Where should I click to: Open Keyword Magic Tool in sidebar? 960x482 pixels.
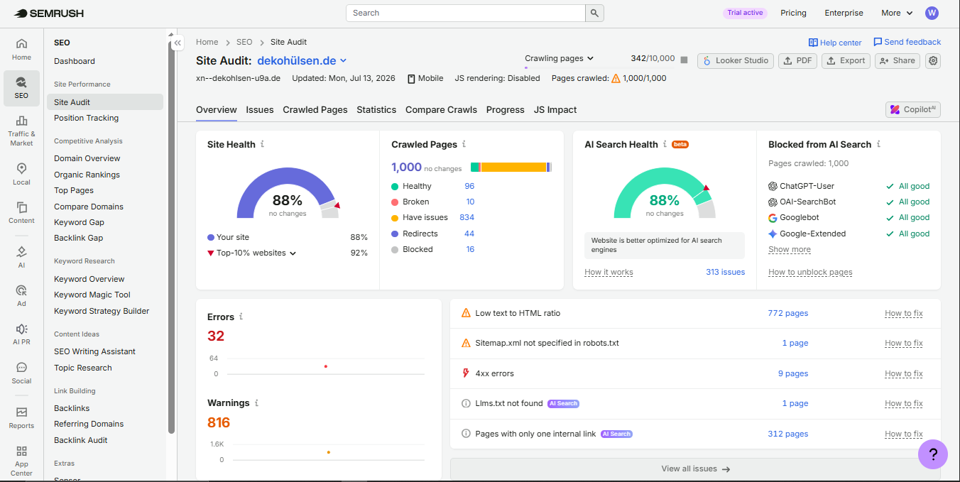click(x=92, y=295)
